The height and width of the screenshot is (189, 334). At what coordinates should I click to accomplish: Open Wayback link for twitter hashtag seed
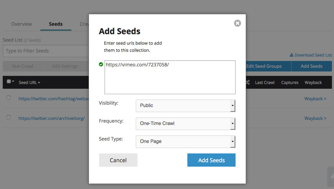coord(315,99)
